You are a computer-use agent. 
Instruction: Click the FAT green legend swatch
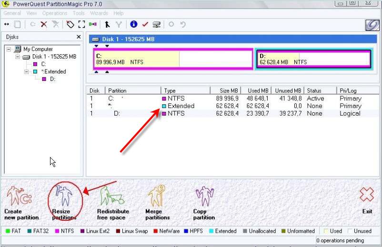click(8, 231)
